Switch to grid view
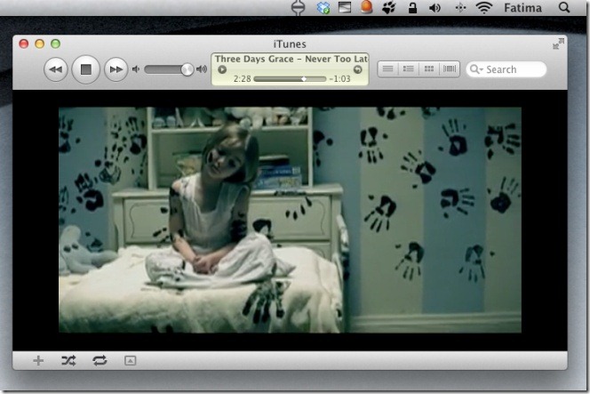 tap(429, 69)
